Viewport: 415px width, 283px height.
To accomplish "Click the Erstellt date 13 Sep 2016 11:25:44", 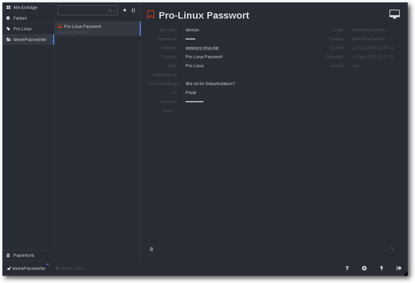I will (x=373, y=48).
